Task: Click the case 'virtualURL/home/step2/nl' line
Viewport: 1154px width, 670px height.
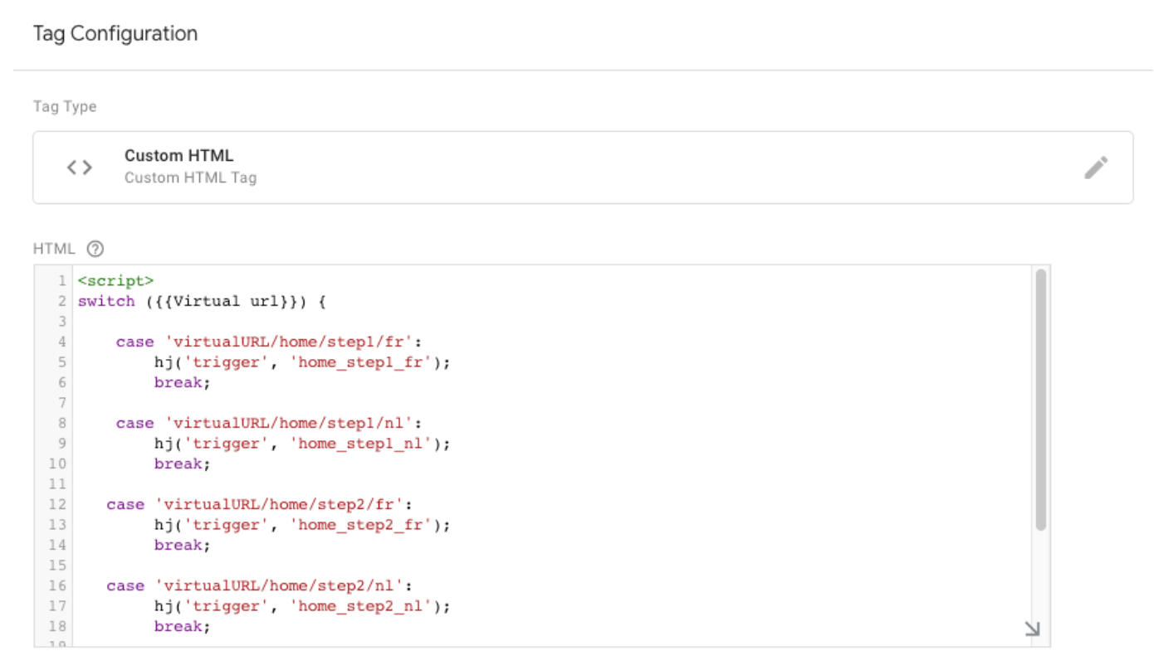Action: [x=259, y=585]
